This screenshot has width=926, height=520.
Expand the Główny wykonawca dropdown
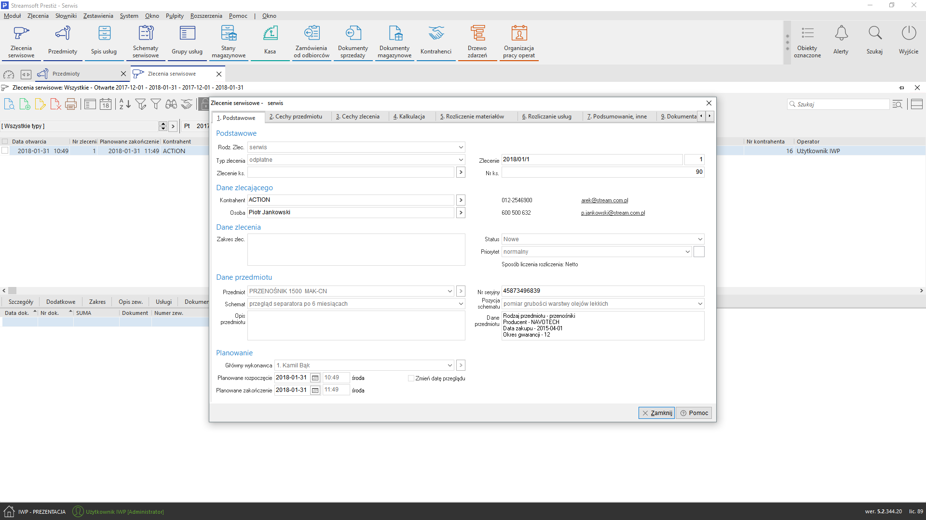(x=449, y=365)
